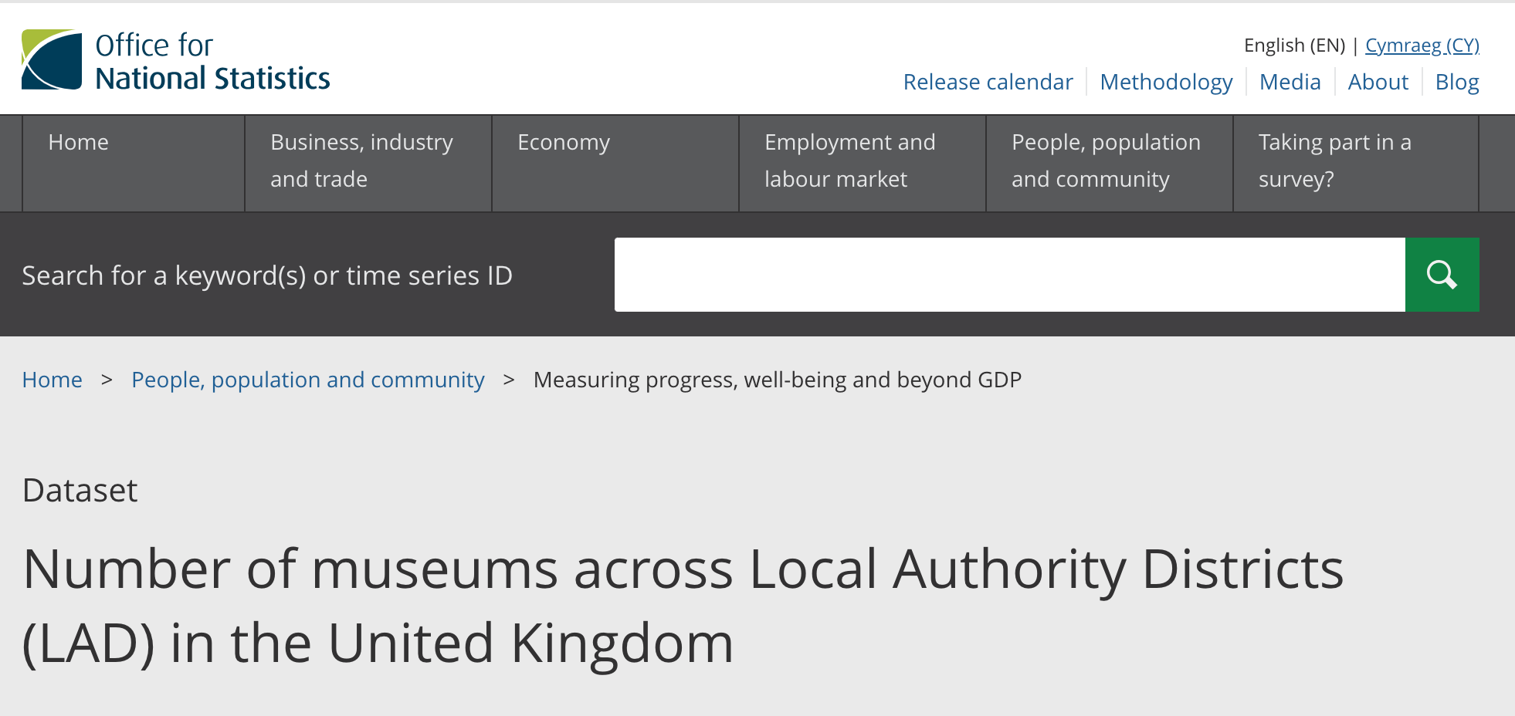The image size is (1515, 716).
Task: Click the Office for National Statistics logo
Action: pos(176,61)
